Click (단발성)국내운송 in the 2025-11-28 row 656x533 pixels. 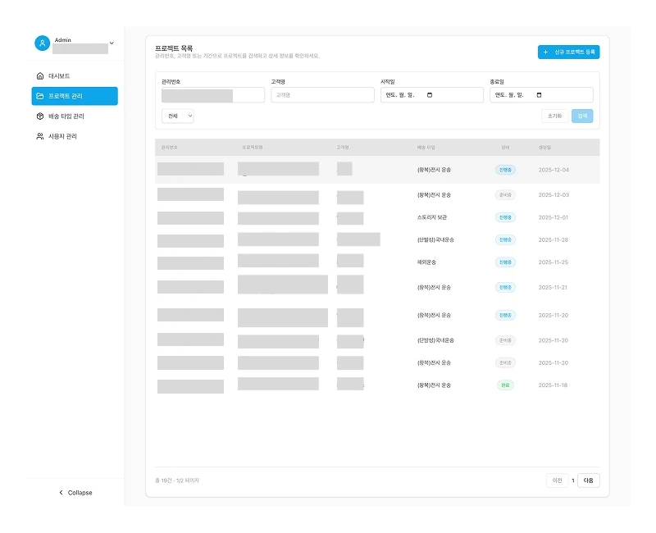[x=435, y=239]
